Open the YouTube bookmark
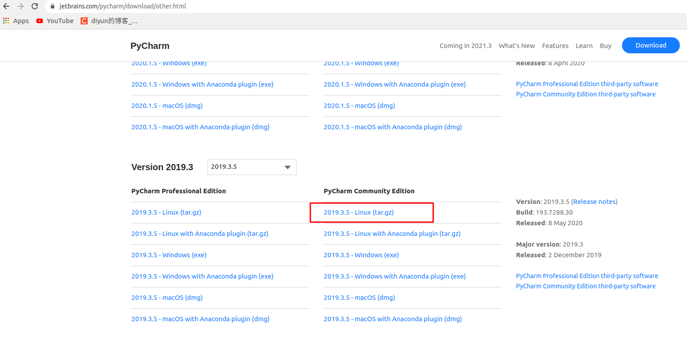 (55, 21)
